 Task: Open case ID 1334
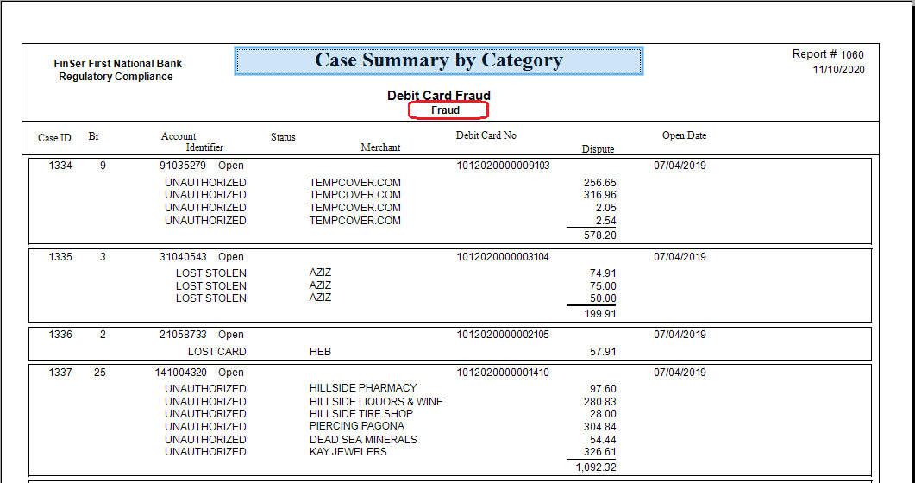tap(60, 166)
